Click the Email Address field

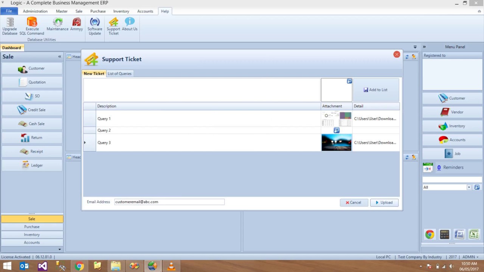169,202
